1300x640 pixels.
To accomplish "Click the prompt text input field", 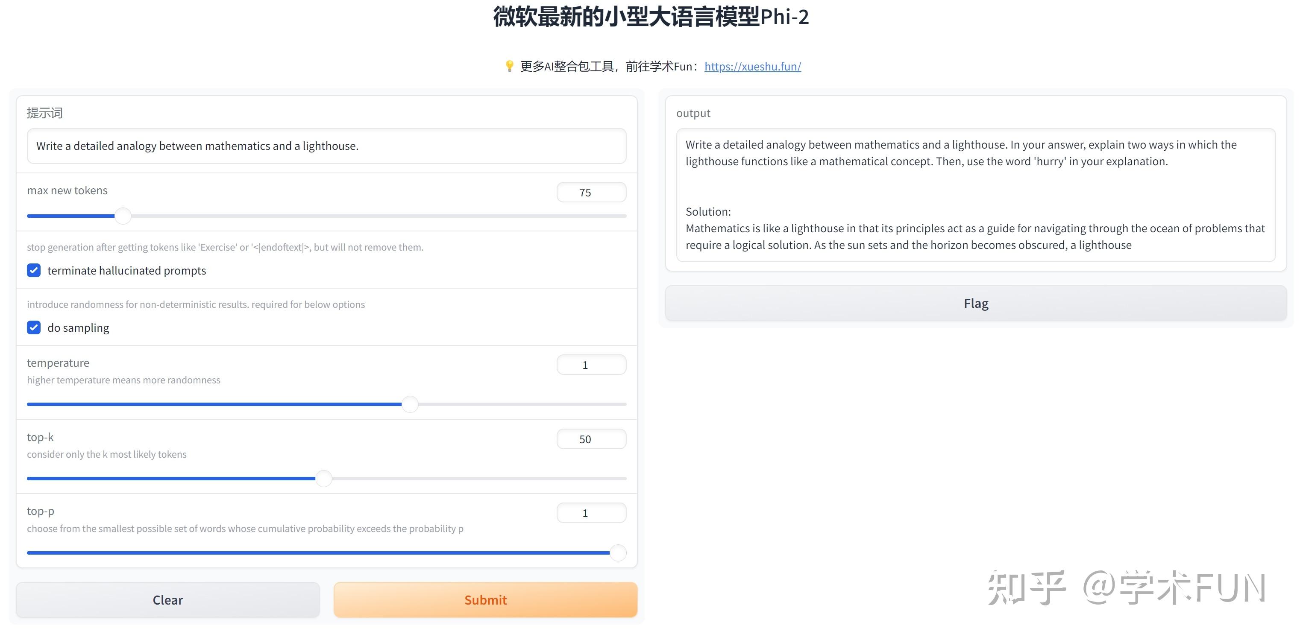I will coord(326,146).
